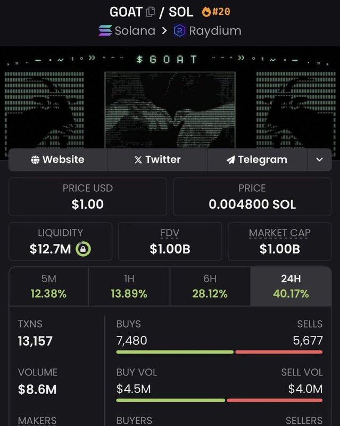Click the Solana chain logo
Screen dimensions: 340x426
[105, 30]
